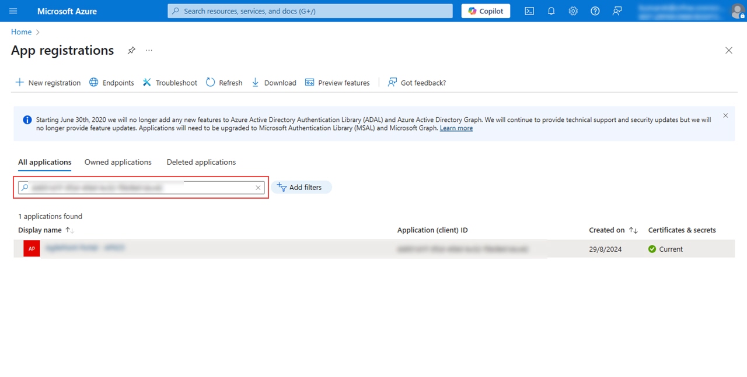Open Preview features

[x=337, y=83]
